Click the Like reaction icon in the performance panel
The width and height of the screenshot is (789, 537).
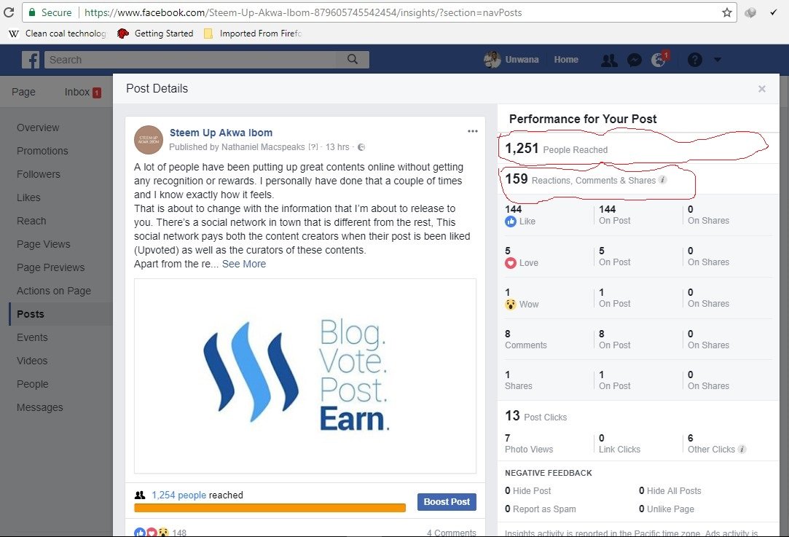511,222
